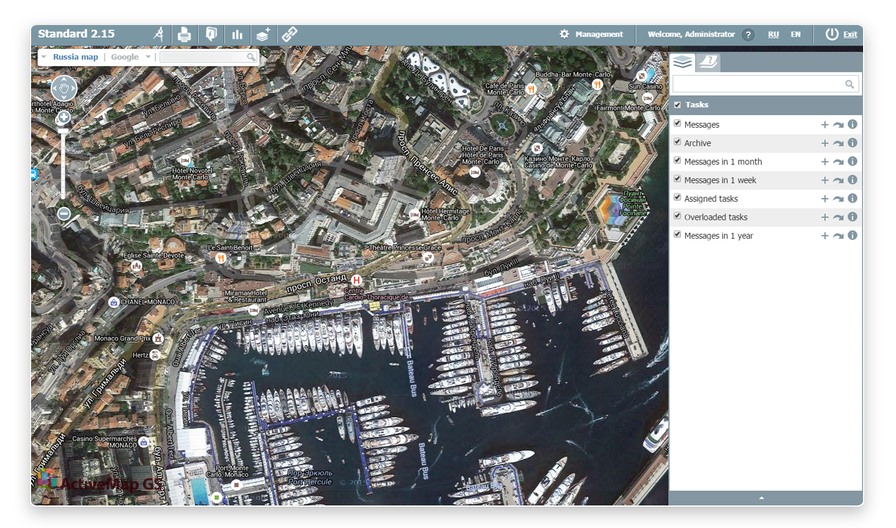Open the info book reference icon
Screen dimensions: 896x528
pos(211,35)
